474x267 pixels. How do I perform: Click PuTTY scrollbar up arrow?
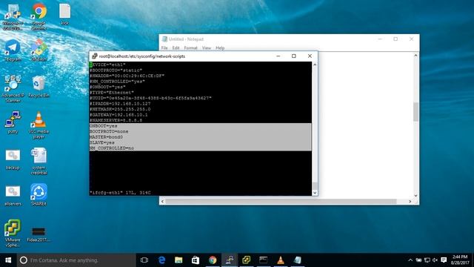pyautogui.click(x=315, y=65)
